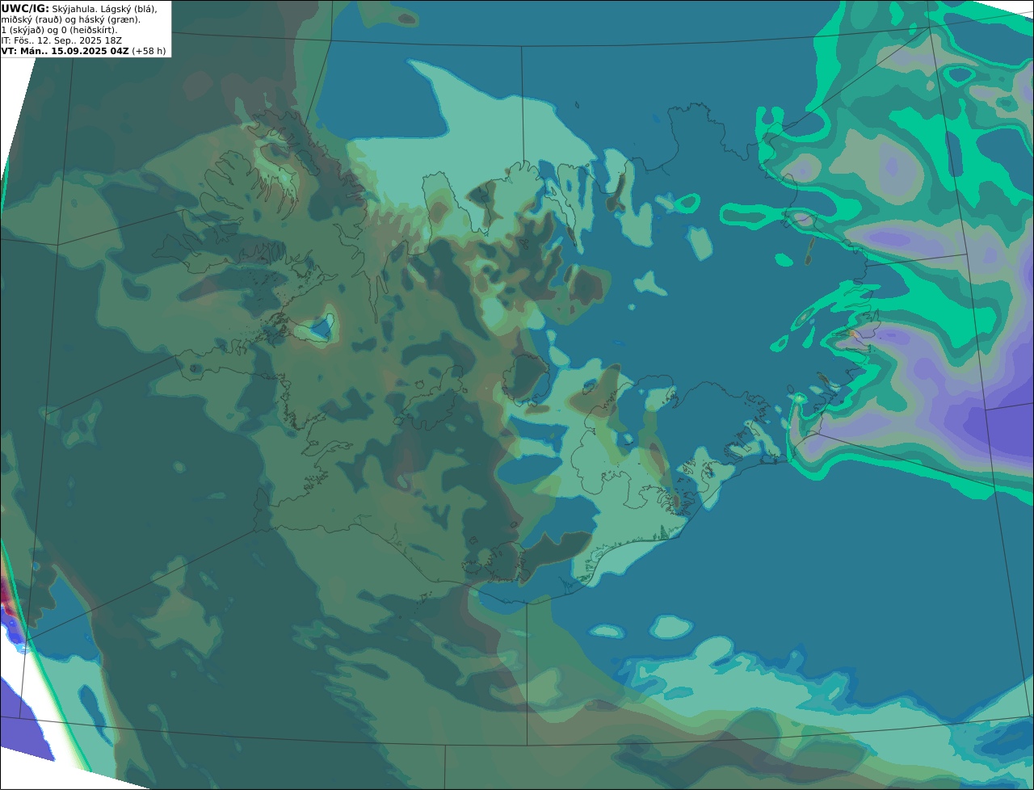Click the "VT: Mán.. 15.09.2025 04Z" valid time
The width and height of the screenshot is (1034, 790).
(x=65, y=51)
